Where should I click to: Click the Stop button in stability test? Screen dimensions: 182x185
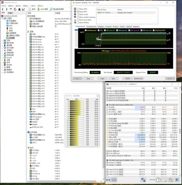tap(88, 79)
